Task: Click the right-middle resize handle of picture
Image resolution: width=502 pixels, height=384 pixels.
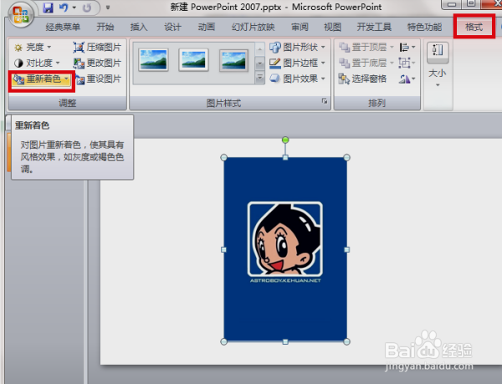Action: [x=346, y=249]
